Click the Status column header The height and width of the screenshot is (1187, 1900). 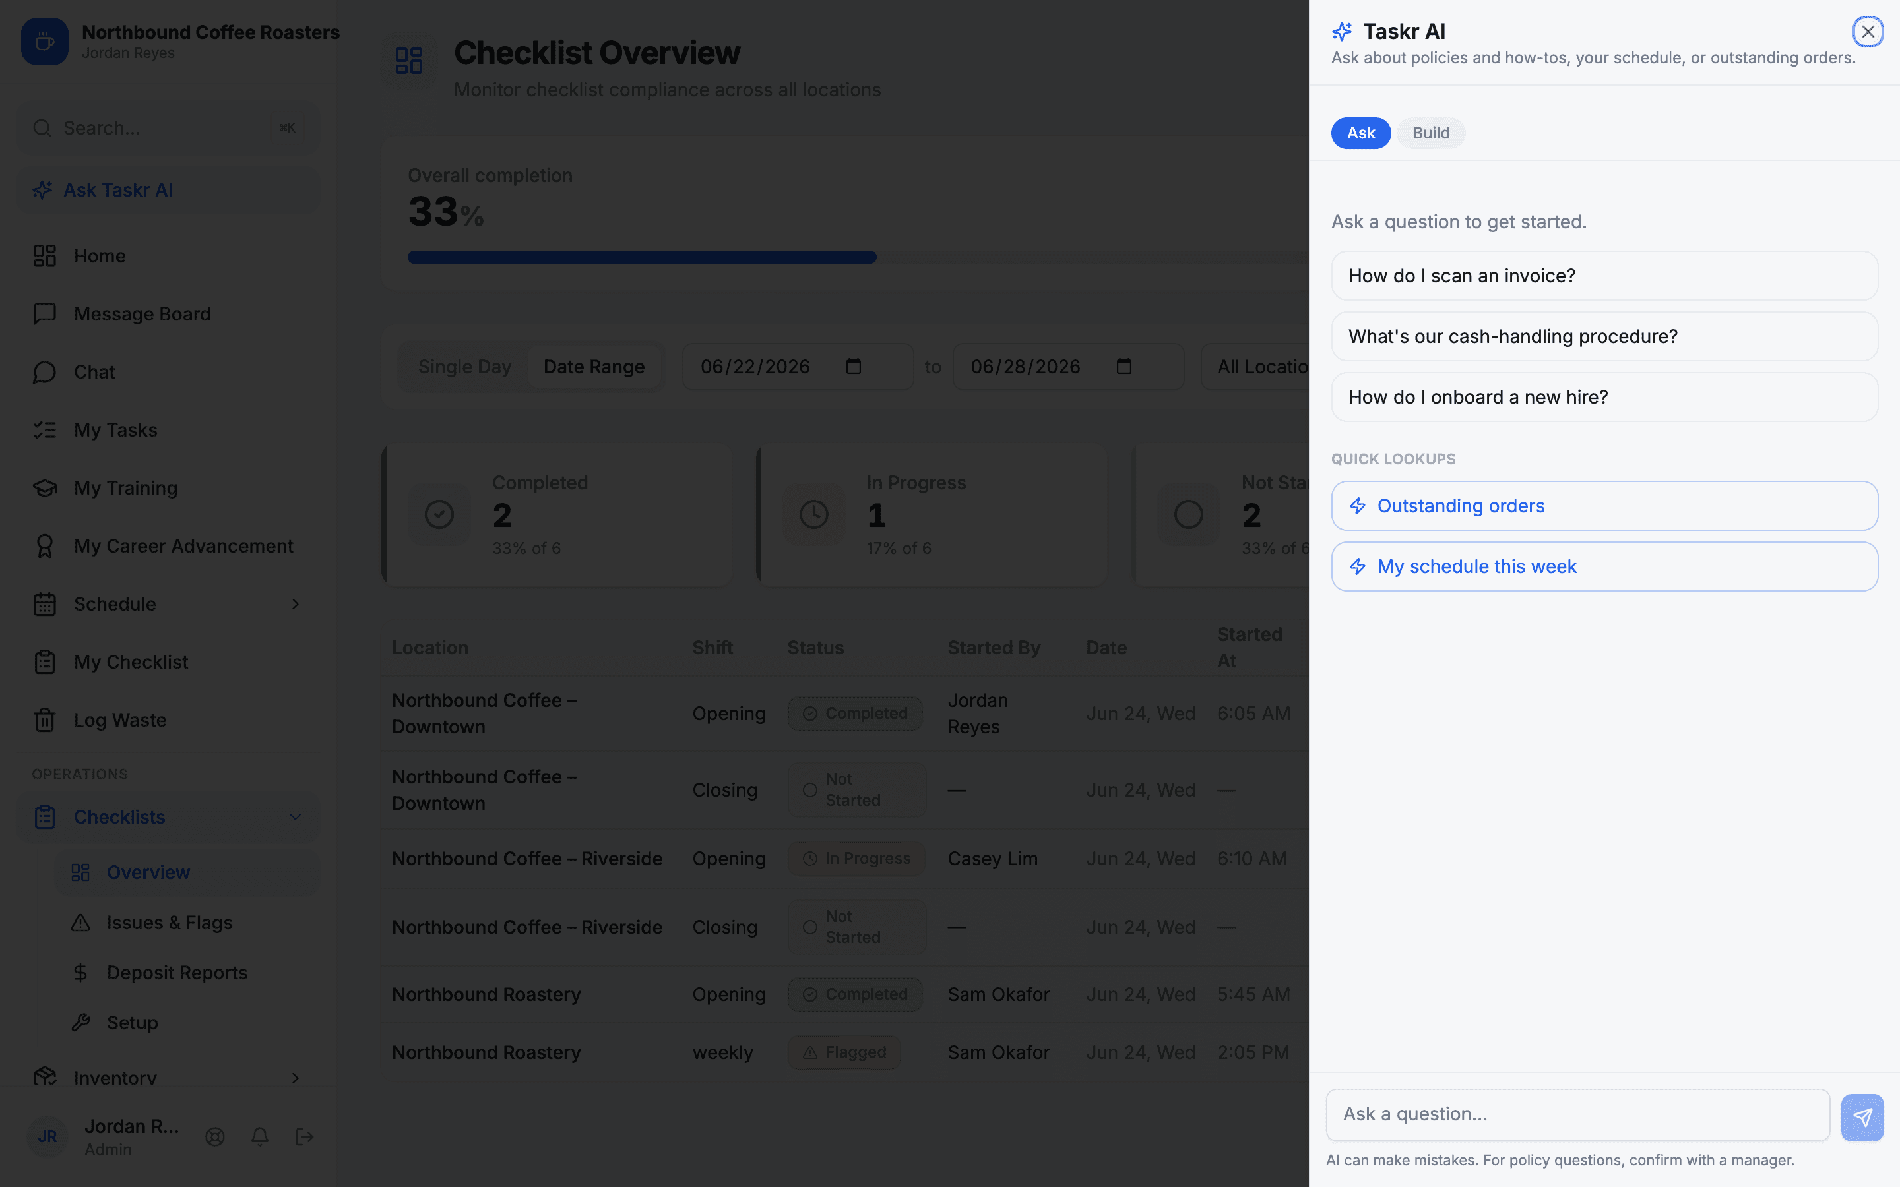point(815,648)
